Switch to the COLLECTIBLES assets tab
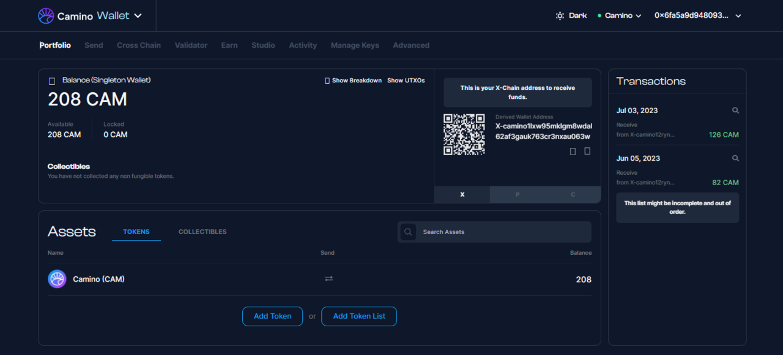783x355 pixels. coord(202,232)
